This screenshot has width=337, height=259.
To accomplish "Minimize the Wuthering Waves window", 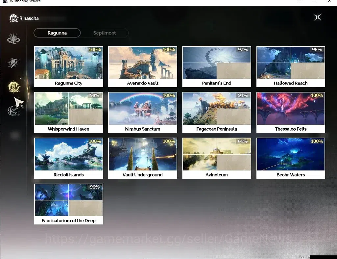I will [x=300, y=1].
